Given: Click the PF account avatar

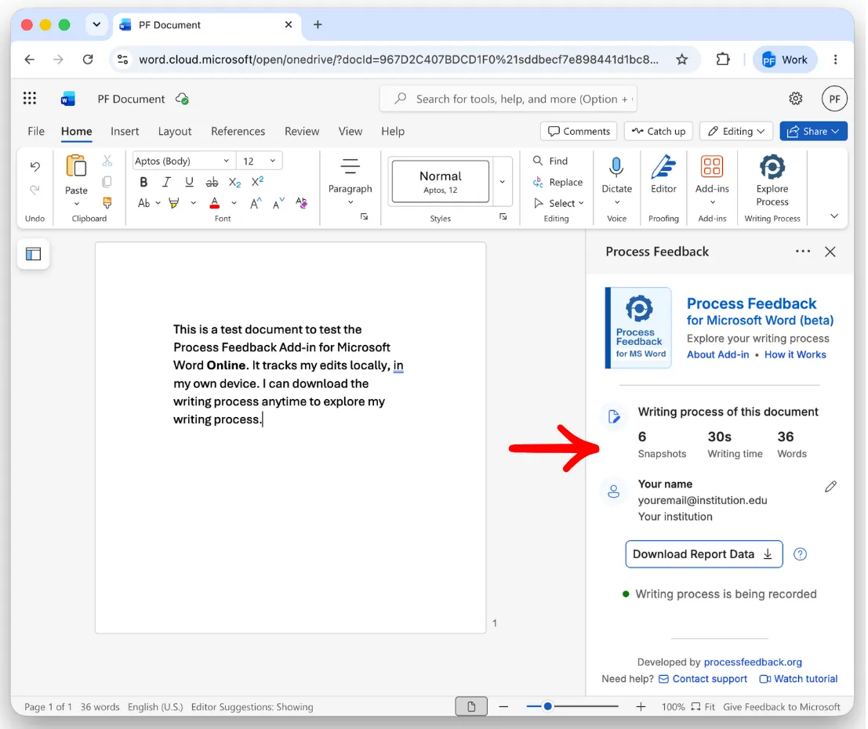Looking at the screenshot, I should click(834, 99).
